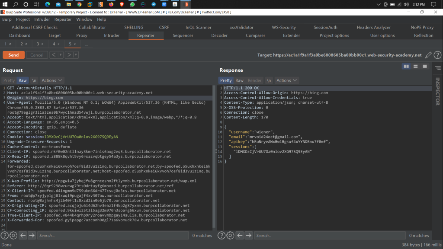Toggle non-printable characters in Request
This screenshot has height=249, width=443.
(x=34, y=80)
